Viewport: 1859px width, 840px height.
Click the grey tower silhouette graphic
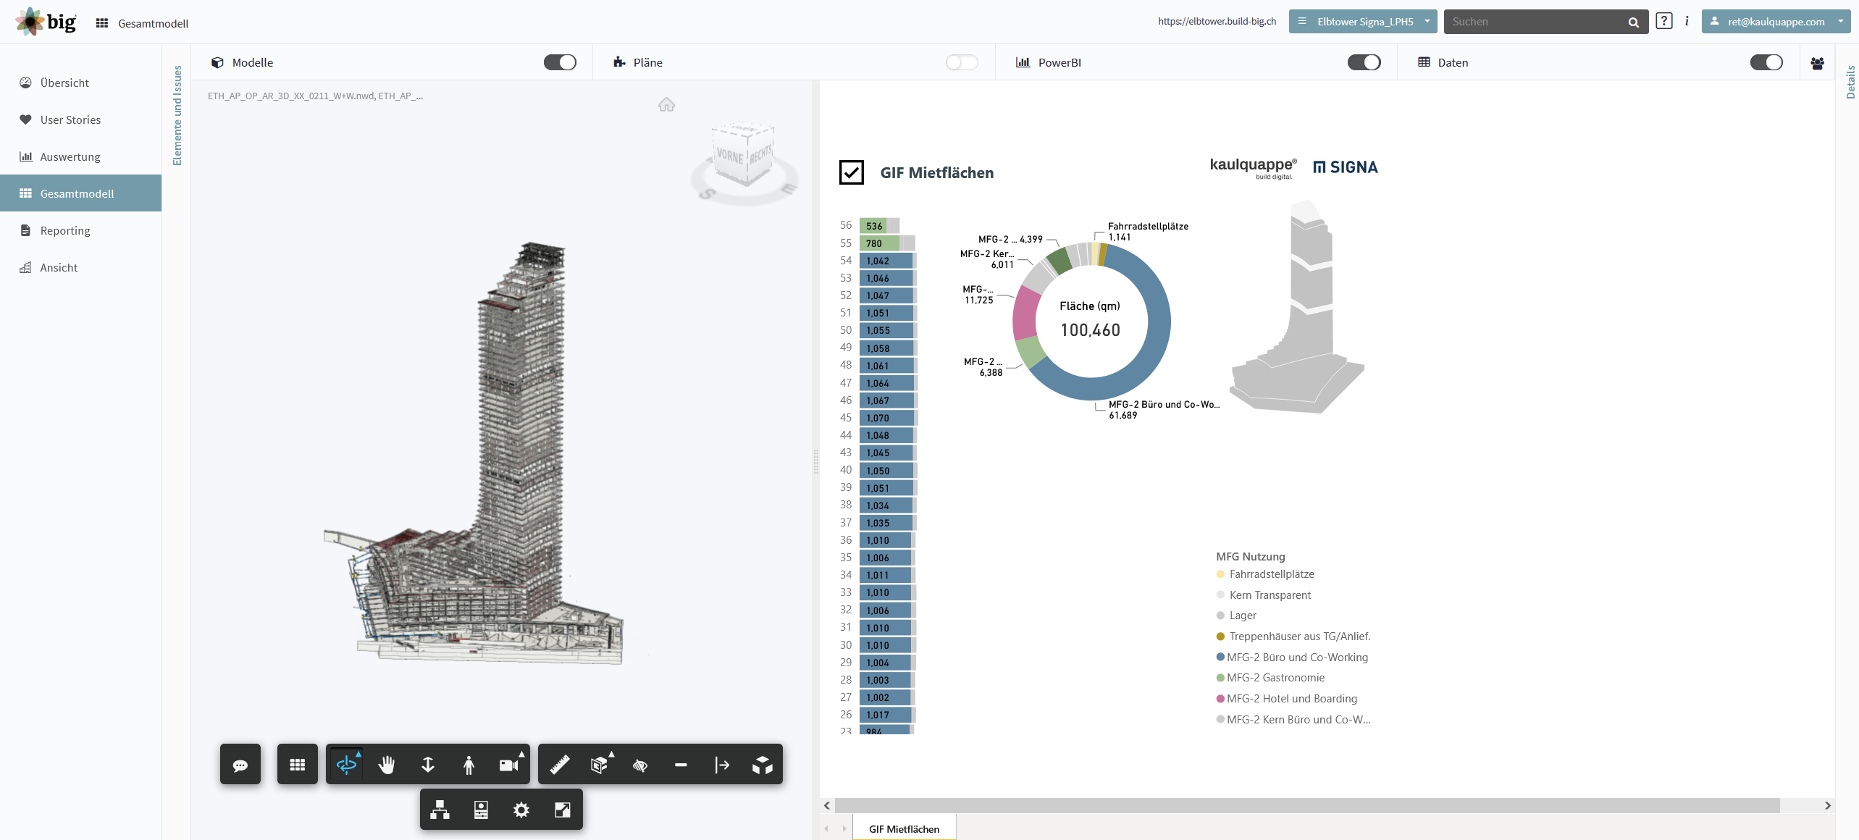(x=1297, y=307)
